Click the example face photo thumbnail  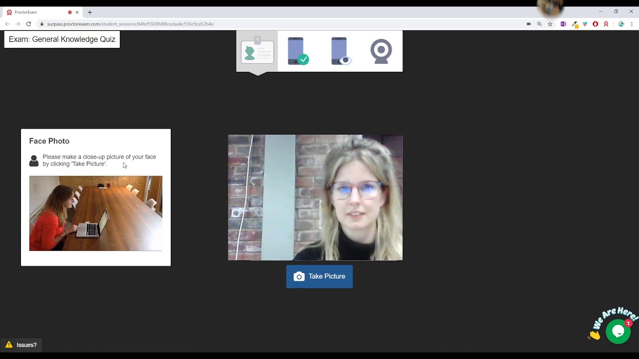(x=96, y=213)
